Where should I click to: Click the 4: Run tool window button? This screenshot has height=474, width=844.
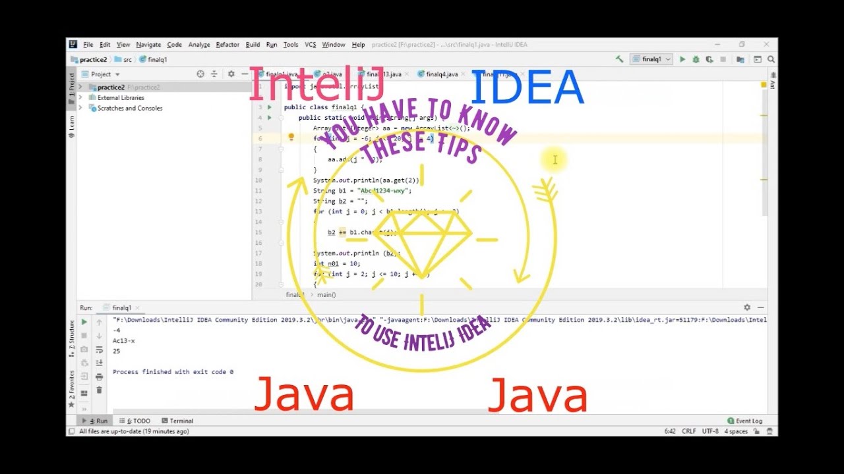click(x=95, y=421)
